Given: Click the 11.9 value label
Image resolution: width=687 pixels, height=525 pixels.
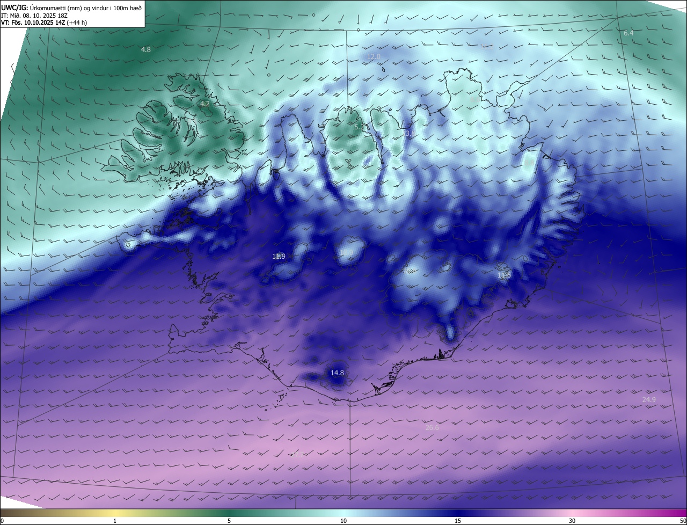Looking at the screenshot, I should click(x=279, y=257).
